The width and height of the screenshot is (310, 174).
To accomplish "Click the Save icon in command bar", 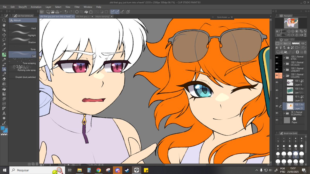I will (57, 12).
